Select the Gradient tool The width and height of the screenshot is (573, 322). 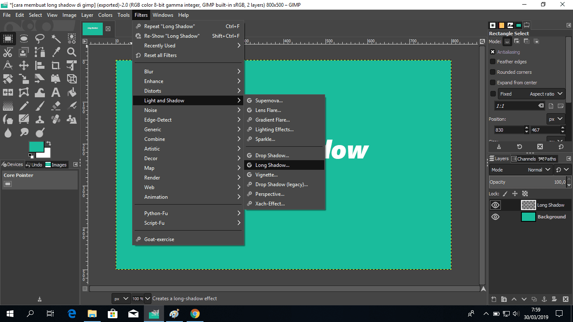[8, 105]
